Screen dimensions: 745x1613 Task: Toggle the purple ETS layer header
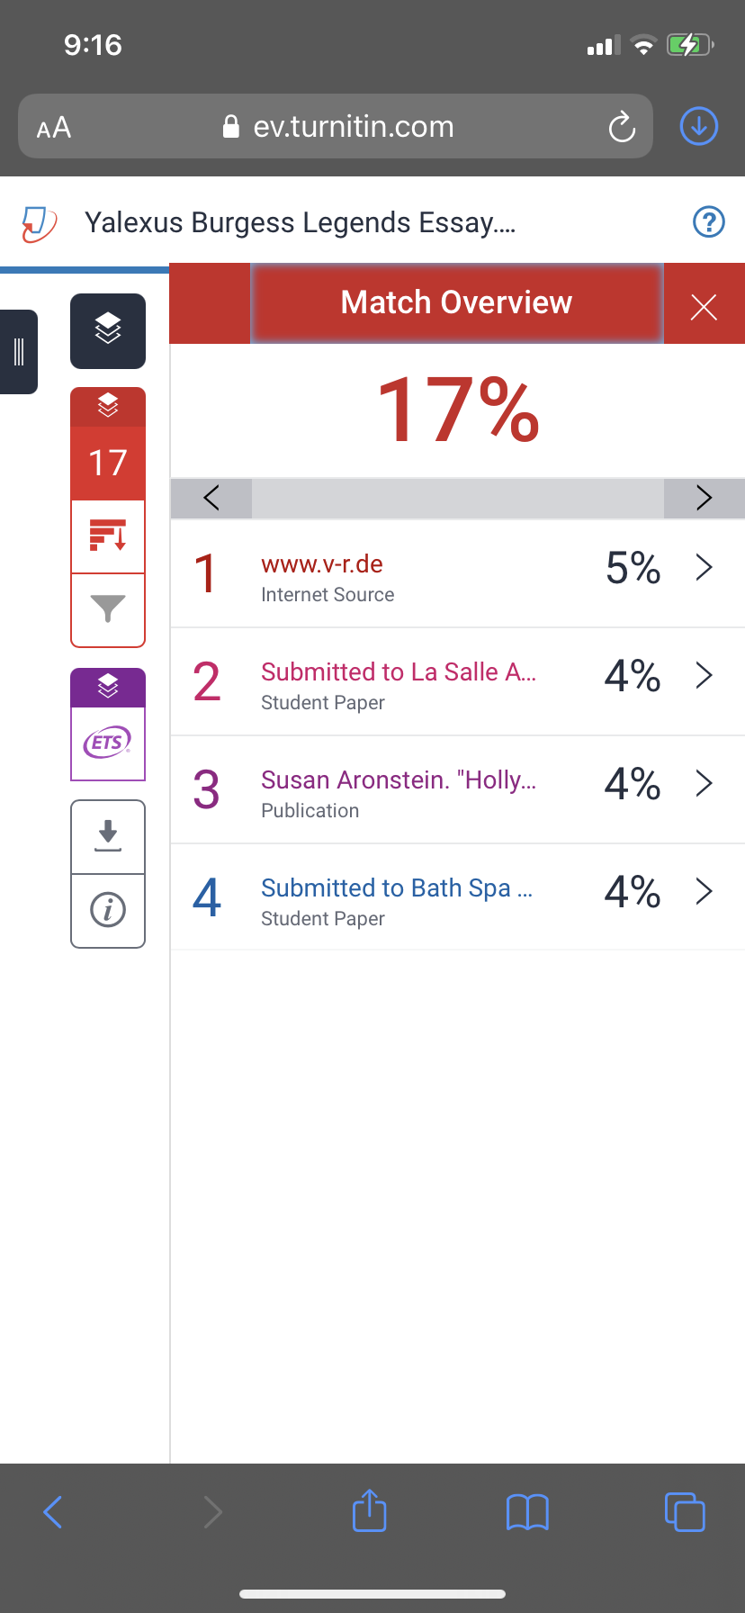tap(108, 687)
